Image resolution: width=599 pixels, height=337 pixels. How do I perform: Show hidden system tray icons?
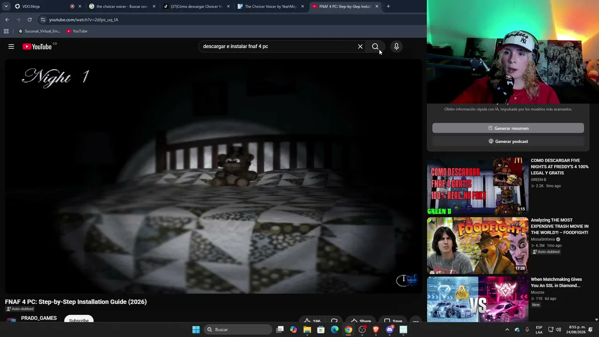pos(507,330)
